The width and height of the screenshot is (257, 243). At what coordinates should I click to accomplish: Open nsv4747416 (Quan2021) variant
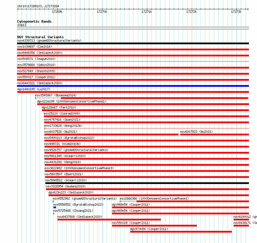62,119
